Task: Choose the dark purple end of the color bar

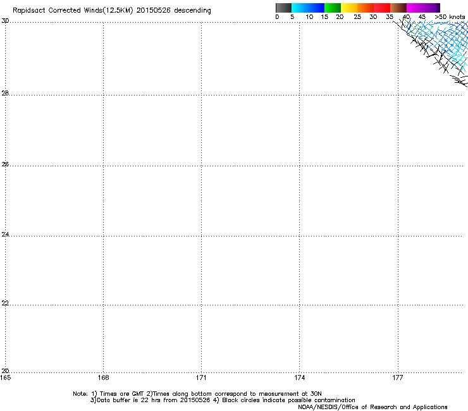Action: tap(438, 8)
